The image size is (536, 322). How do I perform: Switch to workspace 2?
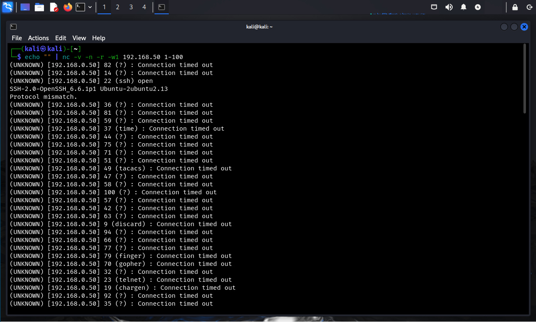118,7
